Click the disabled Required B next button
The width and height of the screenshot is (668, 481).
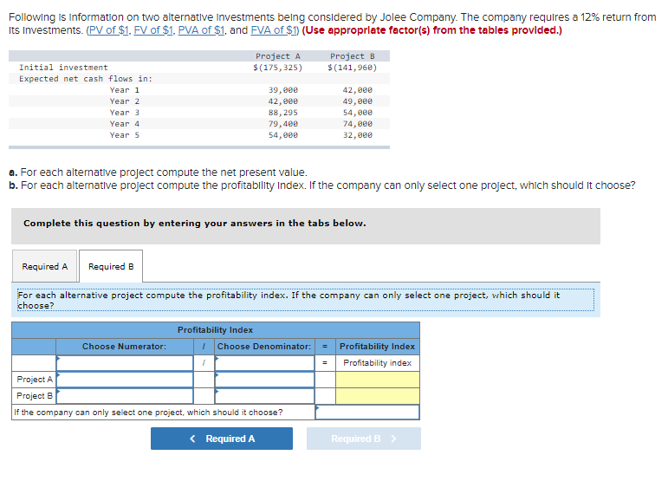[363, 439]
